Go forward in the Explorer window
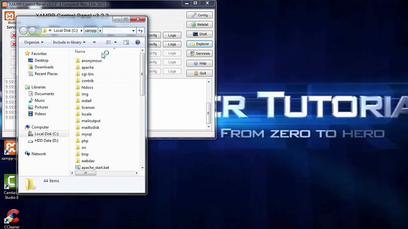 pyautogui.click(x=32, y=31)
